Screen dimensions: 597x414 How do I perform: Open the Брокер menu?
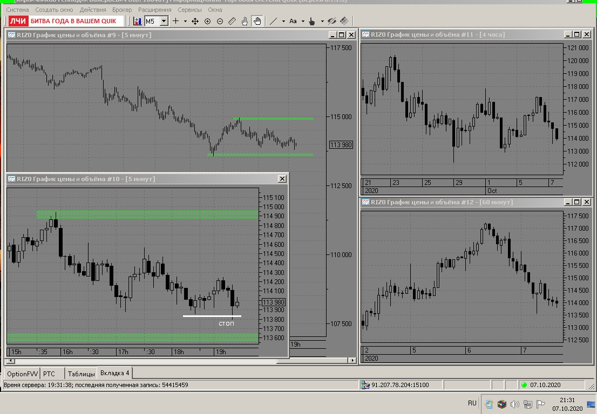[x=122, y=10]
